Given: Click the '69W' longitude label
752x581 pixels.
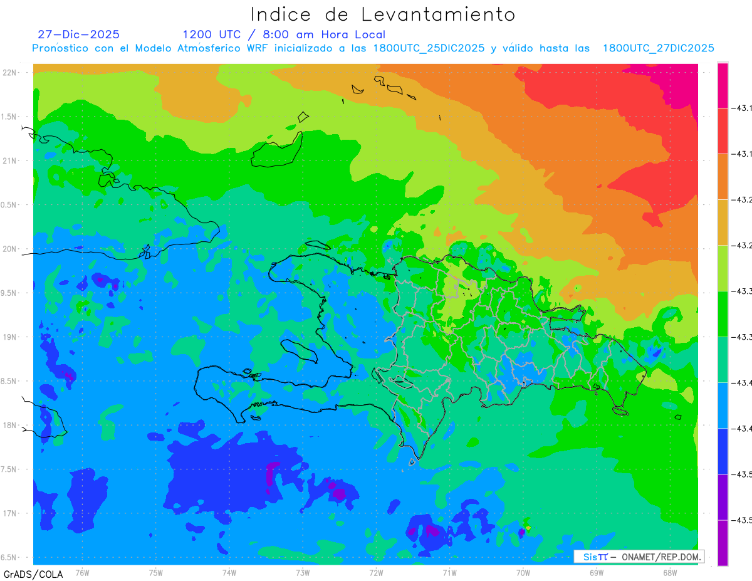Looking at the screenshot, I should click(x=597, y=572).
